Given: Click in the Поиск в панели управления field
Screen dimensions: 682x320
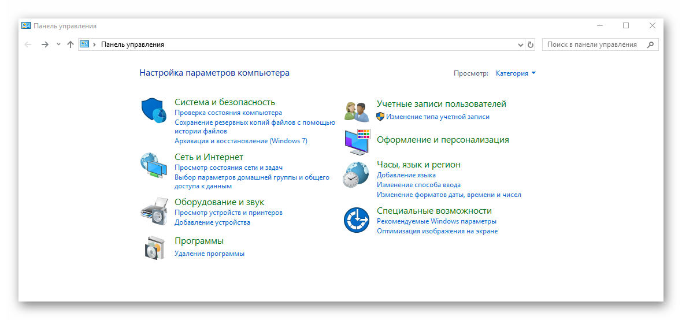Looking at the screenshot, I should tap(601, 44).
